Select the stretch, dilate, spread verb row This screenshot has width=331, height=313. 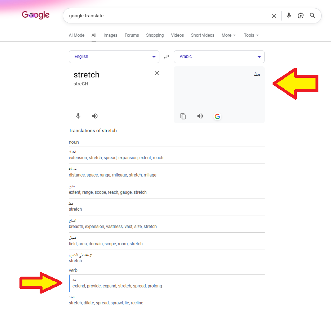pos(167,300)
